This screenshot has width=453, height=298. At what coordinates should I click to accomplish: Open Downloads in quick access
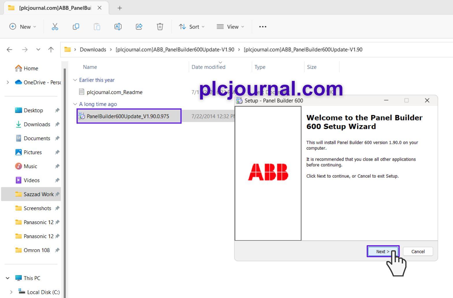click(x=37, y=124)
